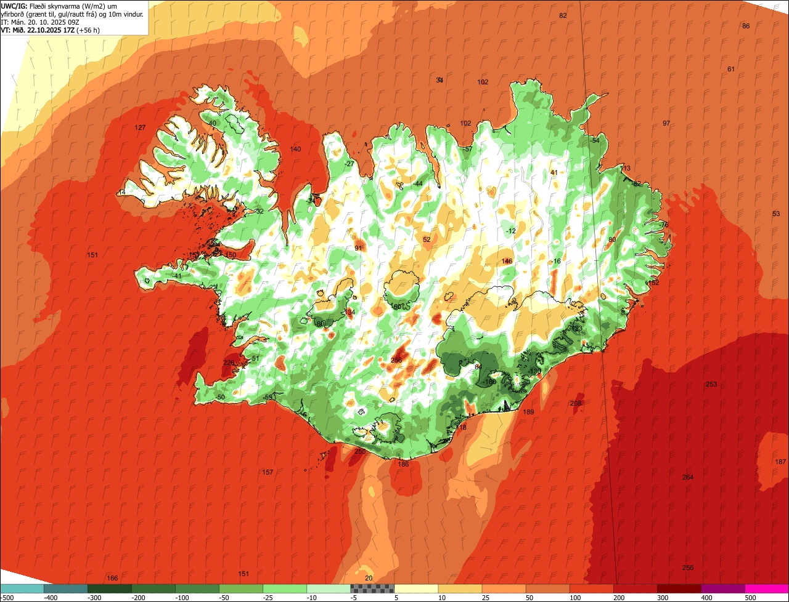This screenshot has width=789, height=602.
Task: Click the palest green swatch between -10 and -5
Action: [329, 588]
